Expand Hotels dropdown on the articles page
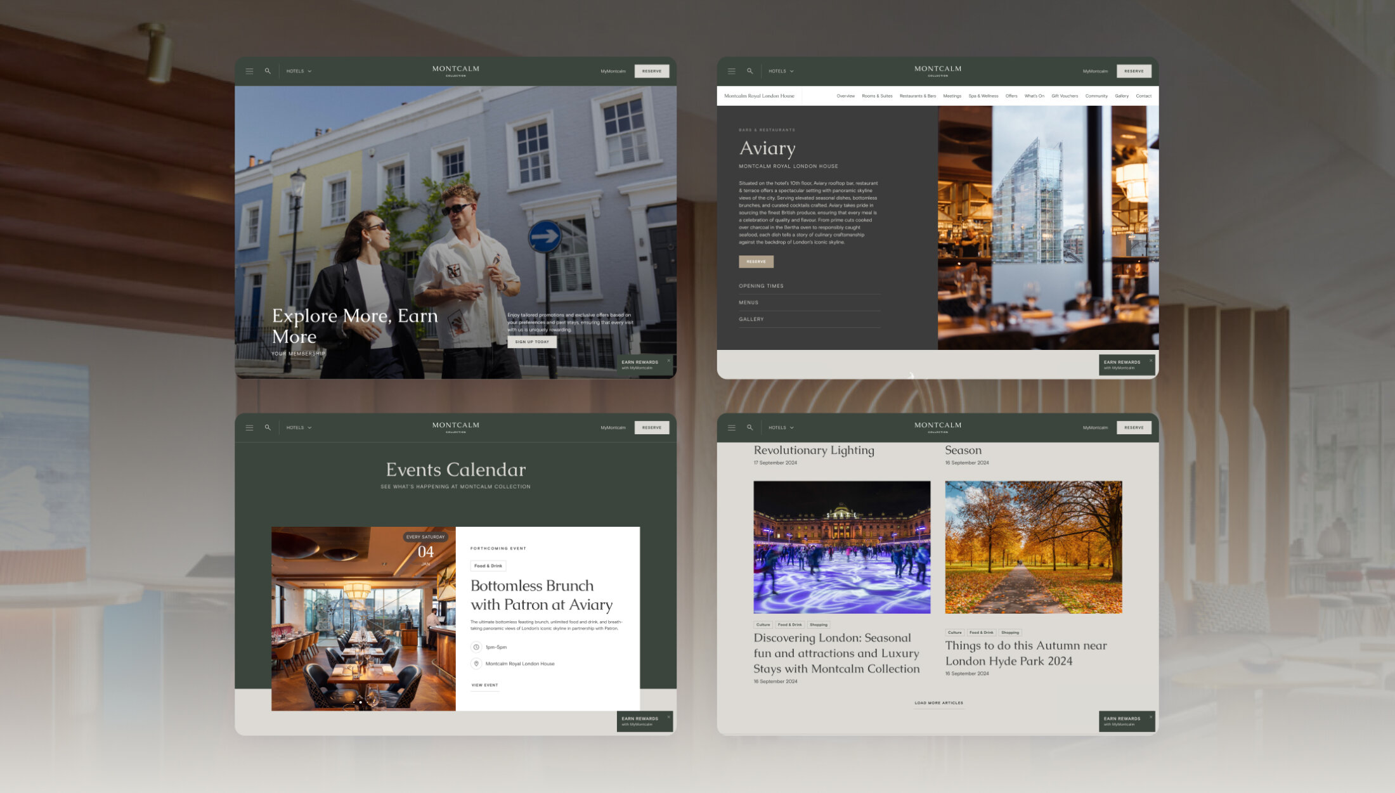 pos(781,427)
